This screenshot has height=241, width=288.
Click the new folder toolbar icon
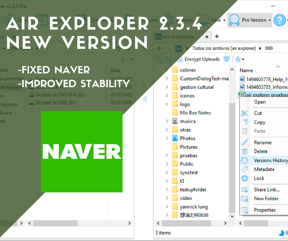coord(169,59)
